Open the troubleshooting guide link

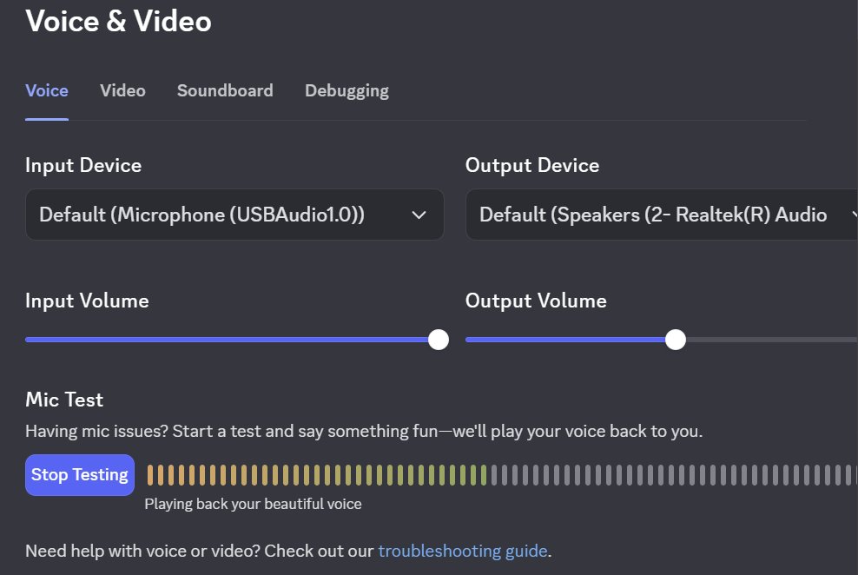click(x=463, y=551)
